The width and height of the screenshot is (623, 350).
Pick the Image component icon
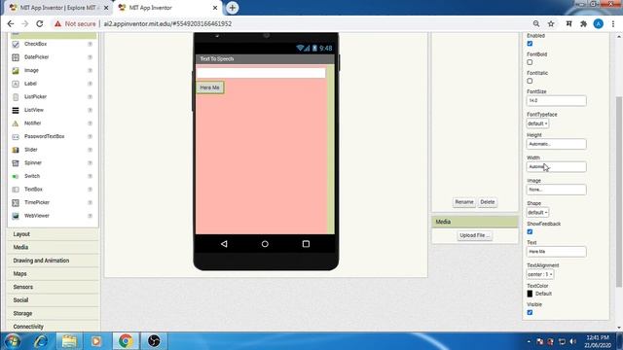click(x=16, y=71)
